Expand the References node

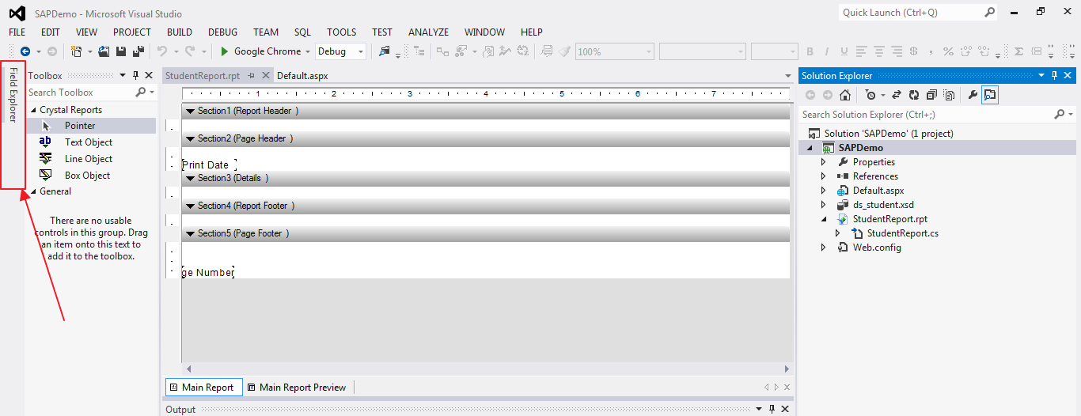[823, 176]
